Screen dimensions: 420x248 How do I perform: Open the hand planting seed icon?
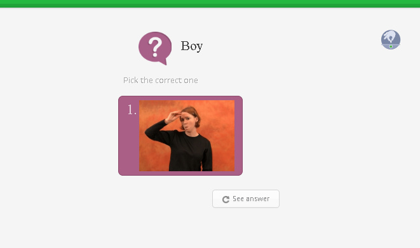tap(391, 39)
